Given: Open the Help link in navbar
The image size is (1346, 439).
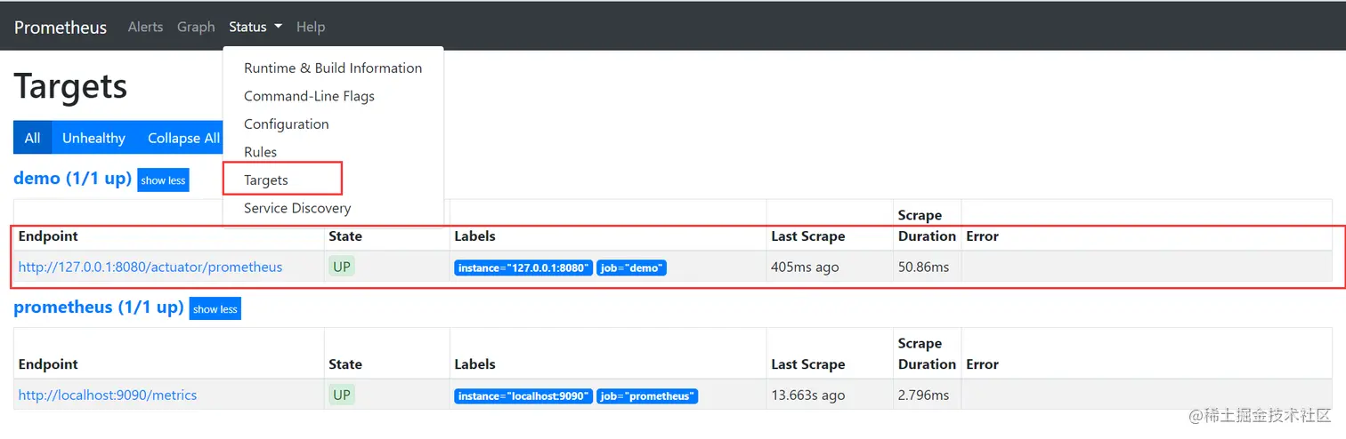Looking at the screenshot, I should (311, 27).
